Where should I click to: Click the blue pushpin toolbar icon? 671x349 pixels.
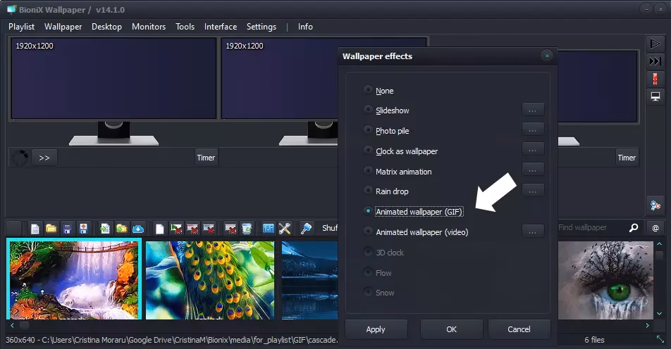click(306, 229)
